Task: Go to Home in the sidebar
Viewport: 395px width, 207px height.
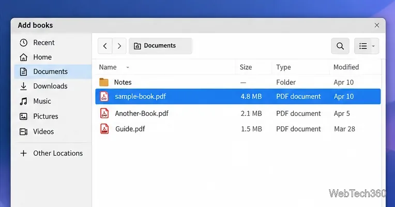Action: pyautogui.click(x=53, y=57)
